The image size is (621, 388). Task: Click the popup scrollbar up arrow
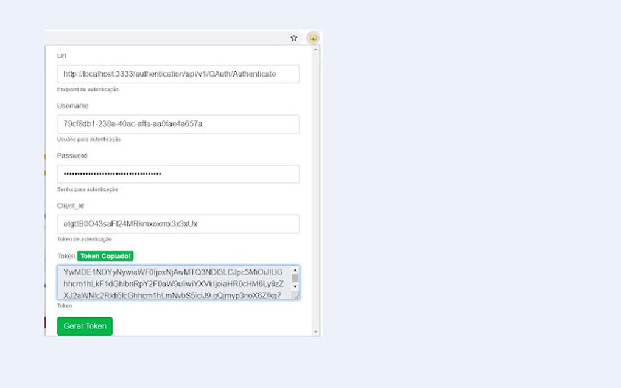(315, 49)
